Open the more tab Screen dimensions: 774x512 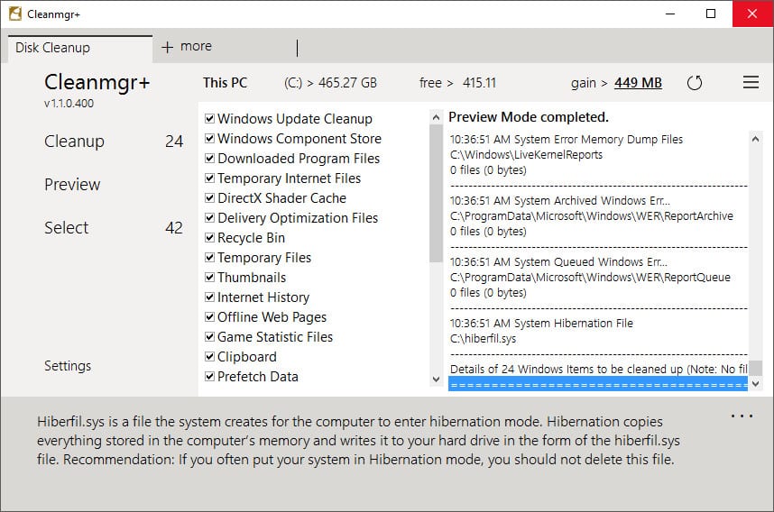[x=196, y=47]
